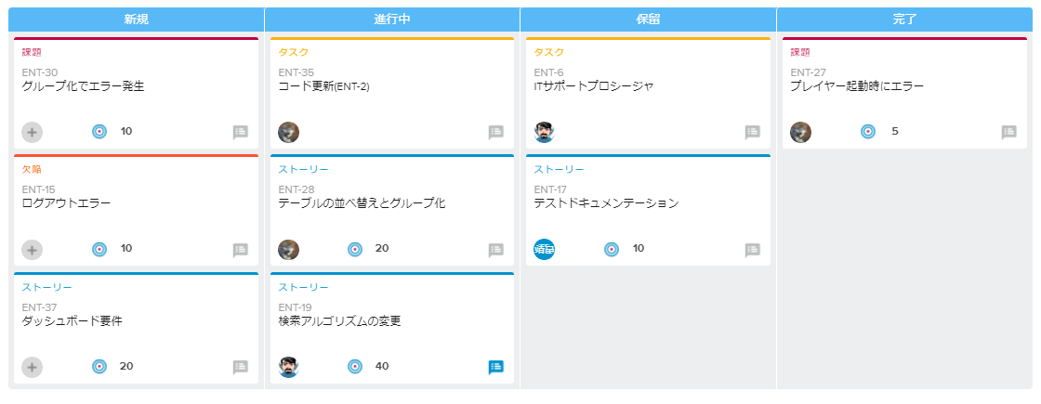1041x404 pixels.
Task: Open card titled ログアウトエラー
Action: point(66,203)
